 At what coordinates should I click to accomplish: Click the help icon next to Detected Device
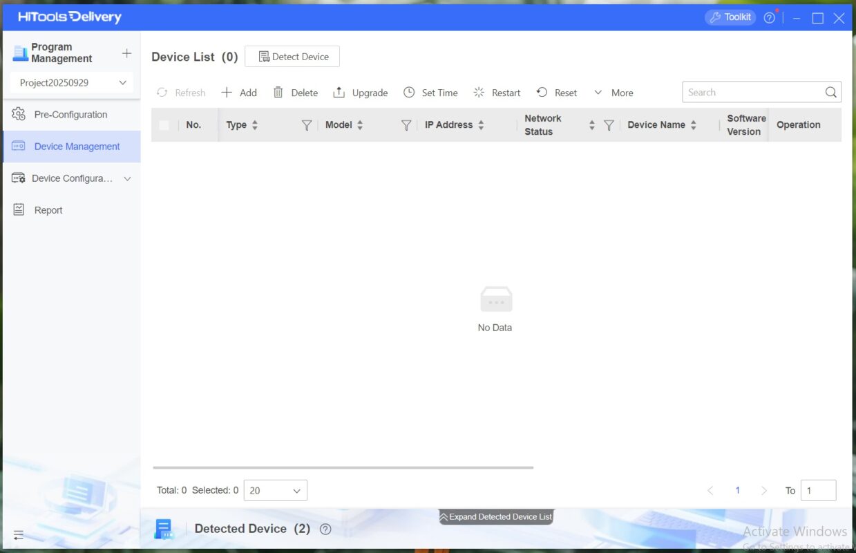click(x=325, y=529)
